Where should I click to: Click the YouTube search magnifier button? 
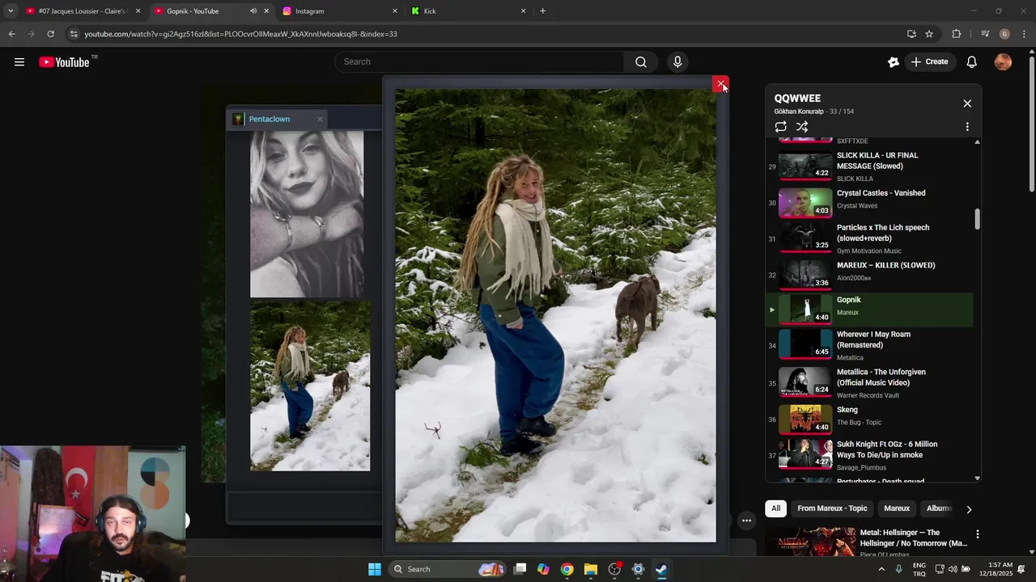pyautogui.click(x=641, y=62)
